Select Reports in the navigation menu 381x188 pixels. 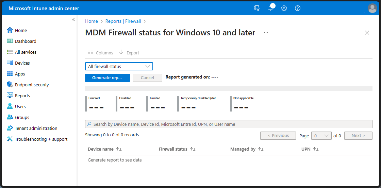coord(22,96)
